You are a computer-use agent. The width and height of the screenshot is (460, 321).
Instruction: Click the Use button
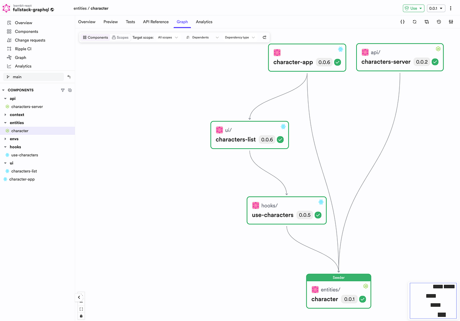413,8
